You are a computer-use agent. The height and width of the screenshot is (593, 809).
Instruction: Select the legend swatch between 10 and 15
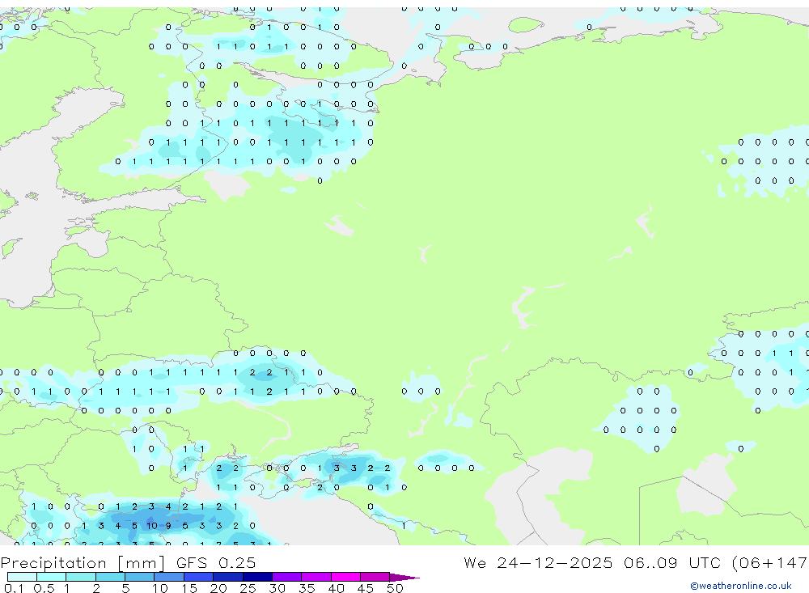click(169, 577)
